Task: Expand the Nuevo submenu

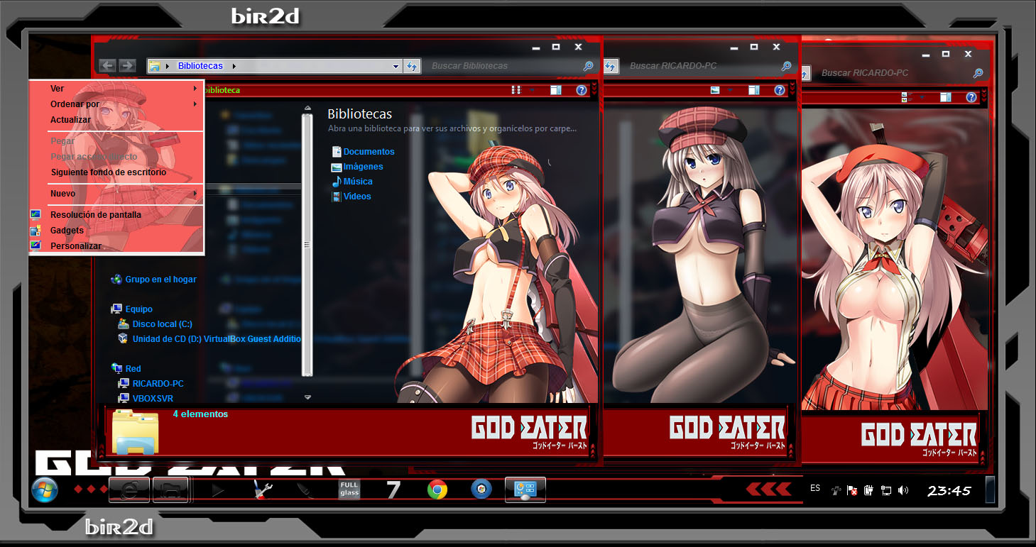Action: point(195,194)
